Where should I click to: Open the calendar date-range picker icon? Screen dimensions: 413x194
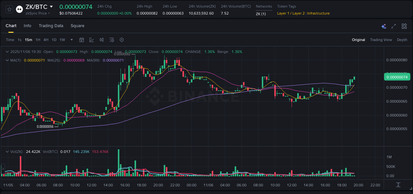[82, 40]
